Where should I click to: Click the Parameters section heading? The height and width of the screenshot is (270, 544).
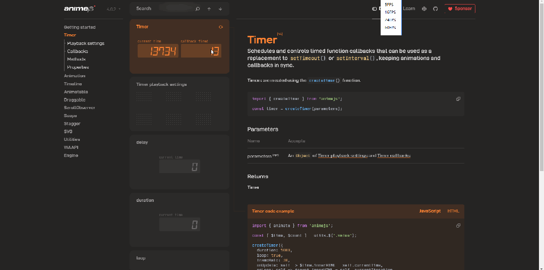(263, 129)
